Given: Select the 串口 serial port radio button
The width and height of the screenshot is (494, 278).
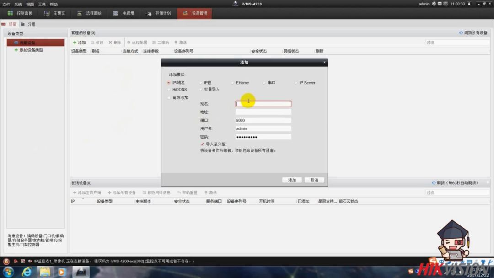Looking at the screenshot, I should [264, 83].
